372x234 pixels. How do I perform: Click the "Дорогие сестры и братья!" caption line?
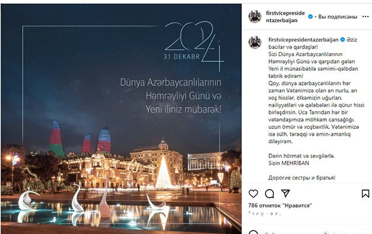302,177
